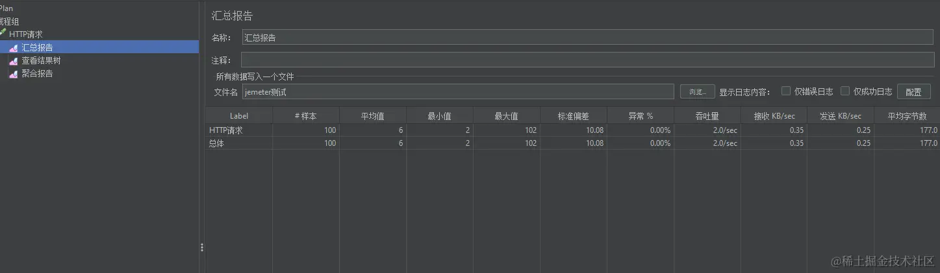This screenshot has width=940, height=273.
Task: Click the 查看结果树 listener icon
Action: click(x=13, y=60)
